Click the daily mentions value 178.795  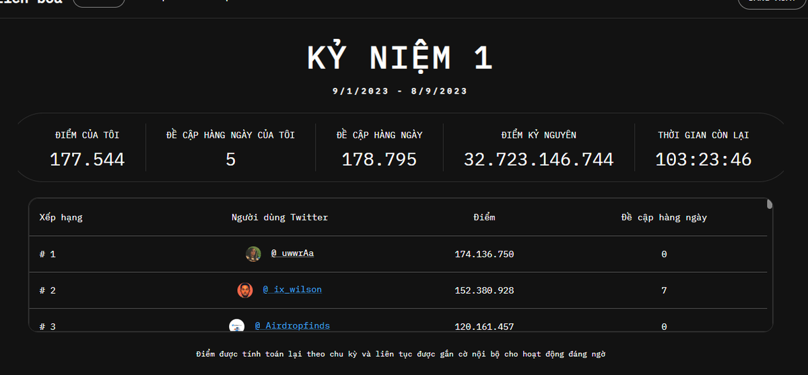point(380,159)
